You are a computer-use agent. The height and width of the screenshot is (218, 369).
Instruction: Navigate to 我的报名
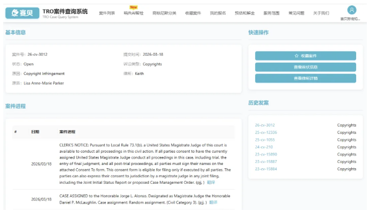point(218,13)
